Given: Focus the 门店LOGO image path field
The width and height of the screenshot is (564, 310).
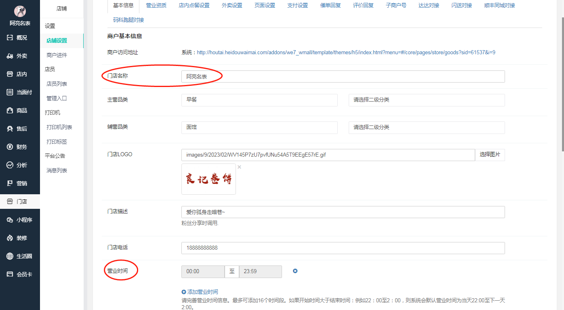Looking at the screenshot, I should (328, 155).
